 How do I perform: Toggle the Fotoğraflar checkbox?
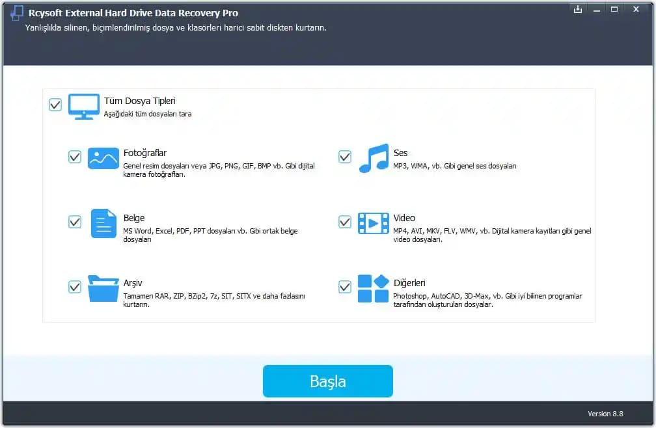coord(75,157)
